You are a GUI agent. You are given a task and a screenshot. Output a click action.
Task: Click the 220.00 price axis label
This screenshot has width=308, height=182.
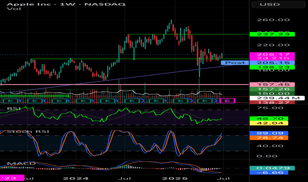click(x=273, y=45)
